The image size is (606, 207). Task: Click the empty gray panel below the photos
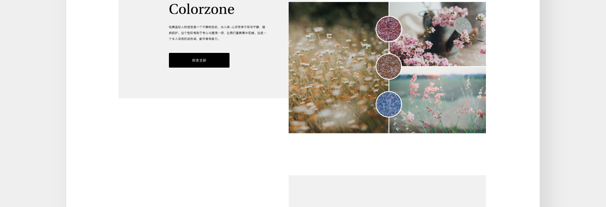click(387, 191)
